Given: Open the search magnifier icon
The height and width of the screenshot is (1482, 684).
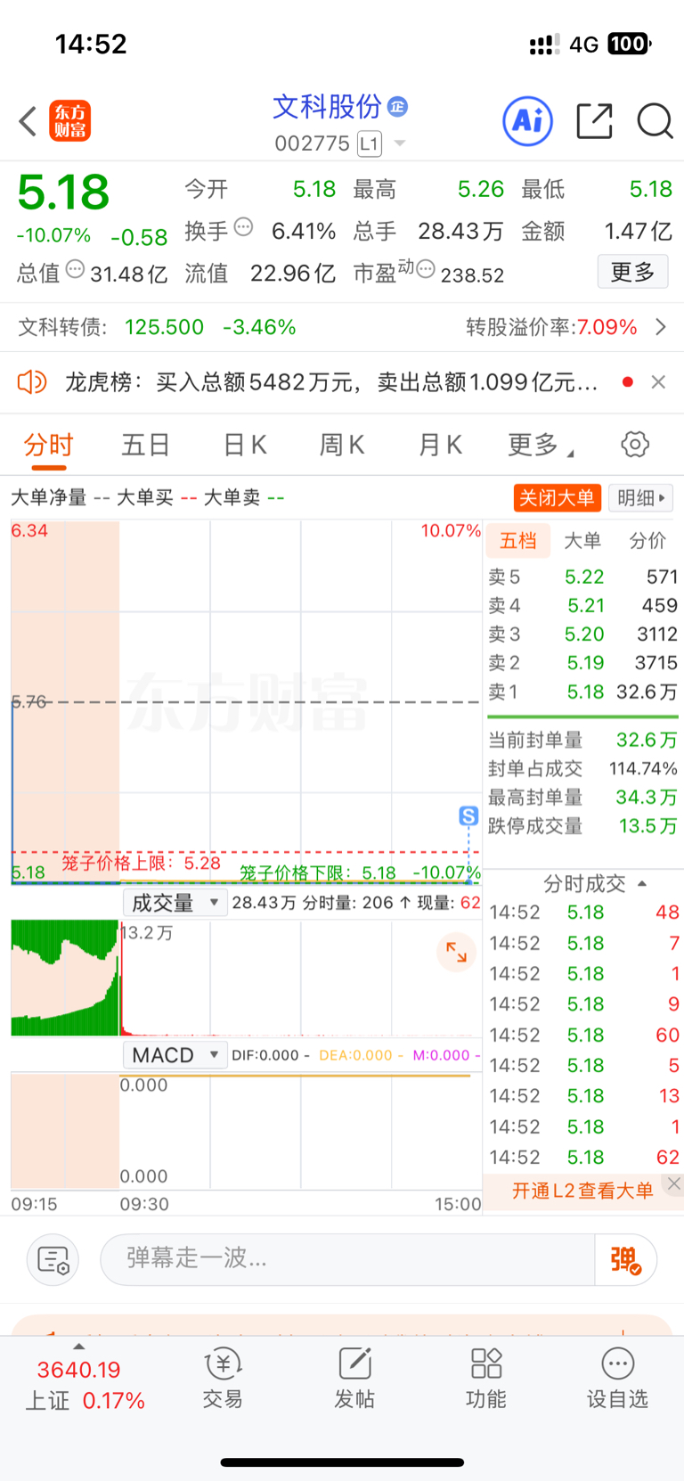Looking at the screenshot, I should [x=655, y=120].
